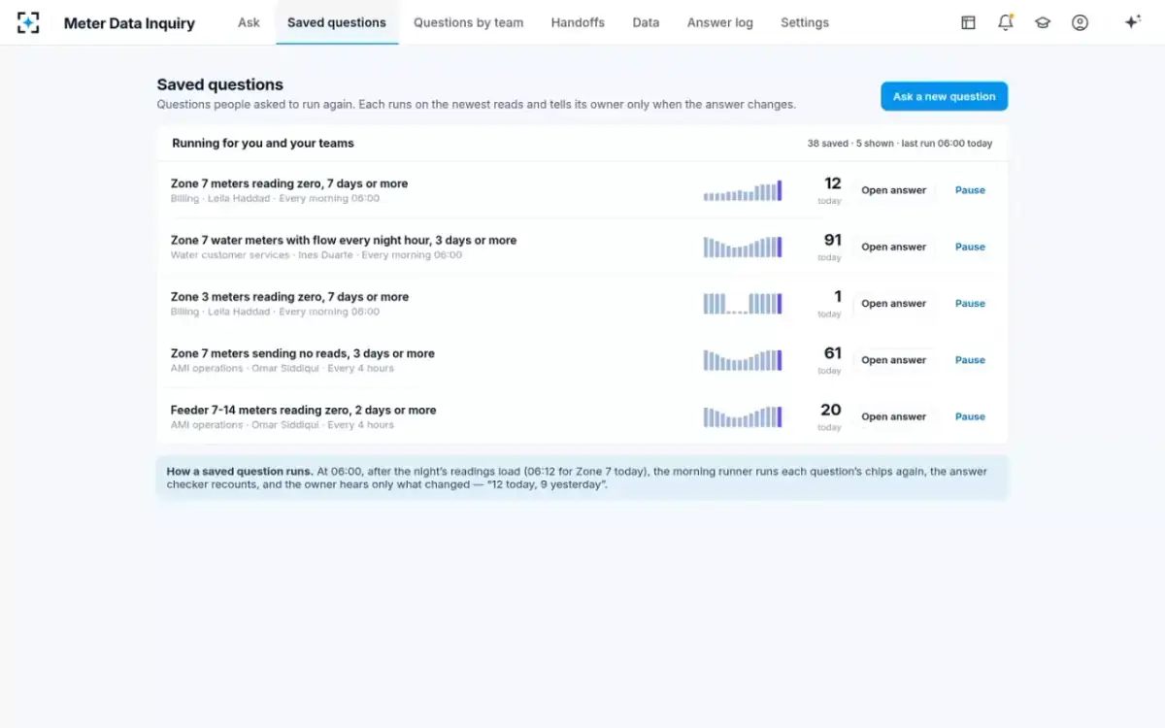Click the "Running for you and your teams" heading
Screen dimensions: 1165x728
263,143
